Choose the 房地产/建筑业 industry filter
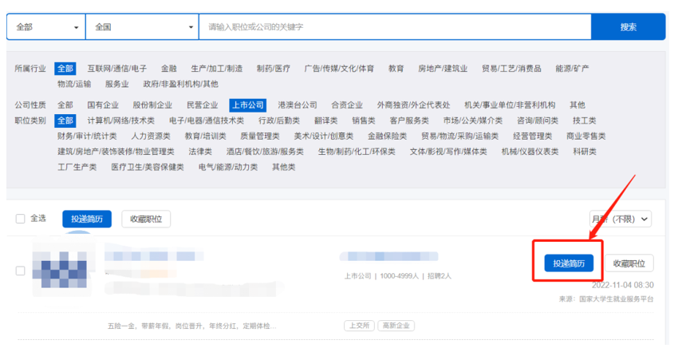This screenshot has height=356, width=682. [443, 69]
